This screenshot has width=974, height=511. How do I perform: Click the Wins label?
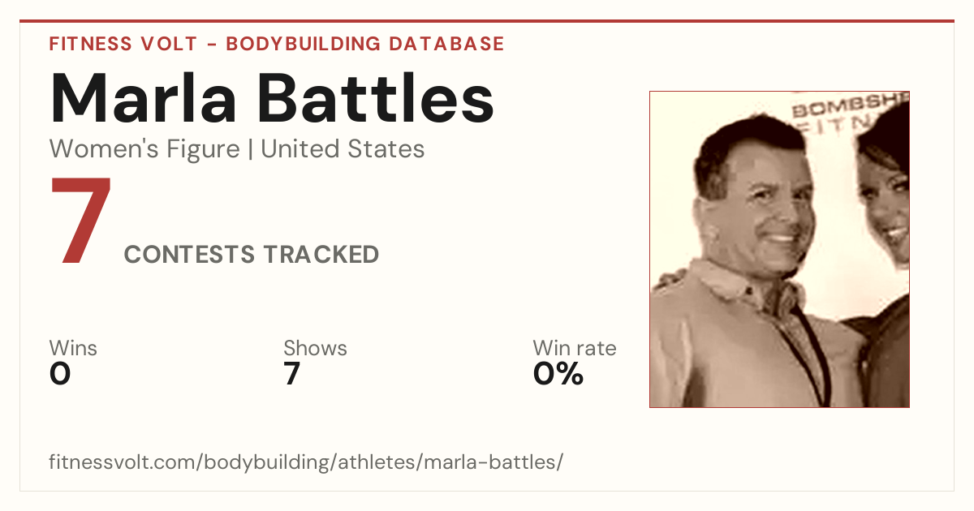tap(73, 348)
